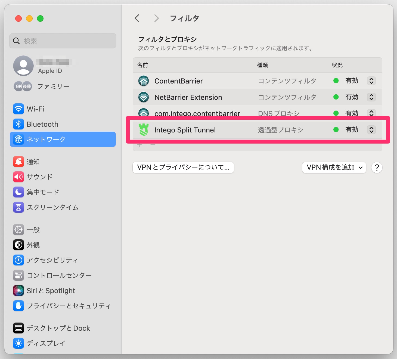The image size is (397, 359).
Task: Open help with the question mark button
Action: (x=377, y=168)
